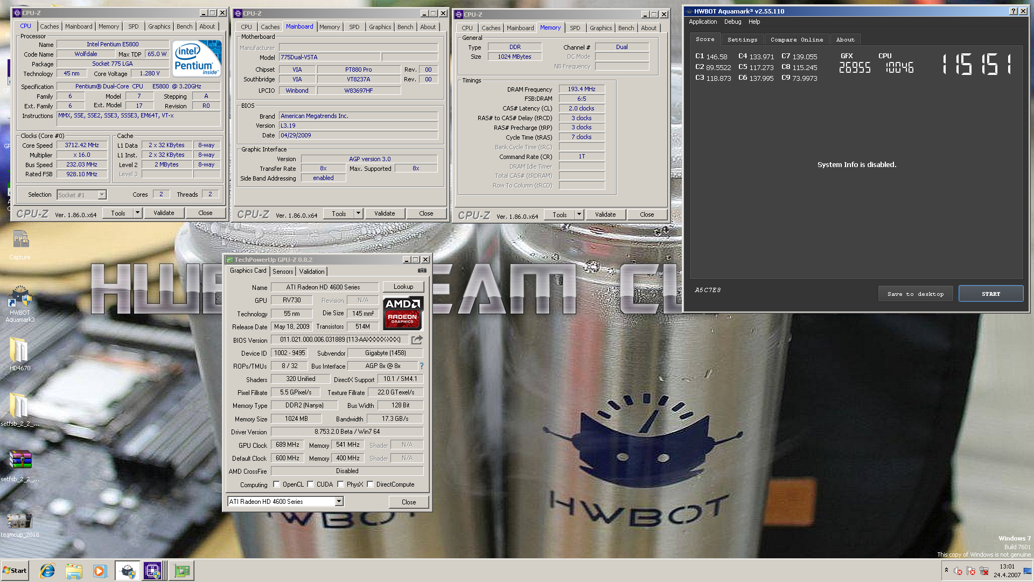This screenshot has height=582, width=1034.
Task: Open the setfsb WinRAR archive icon
Action: (20, 465)
